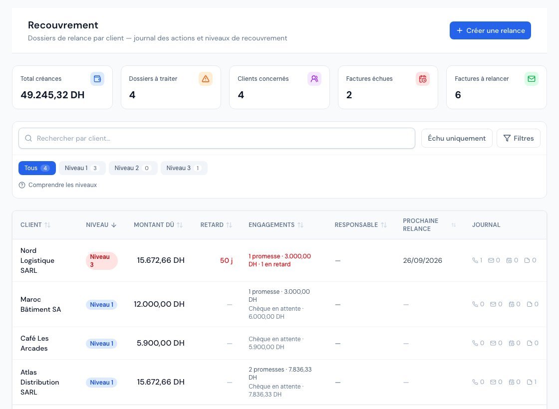Screen dimensions: 559x409
Task: Click the note journal icon for Nord Logistique SARL
Action: click(527, 260)
